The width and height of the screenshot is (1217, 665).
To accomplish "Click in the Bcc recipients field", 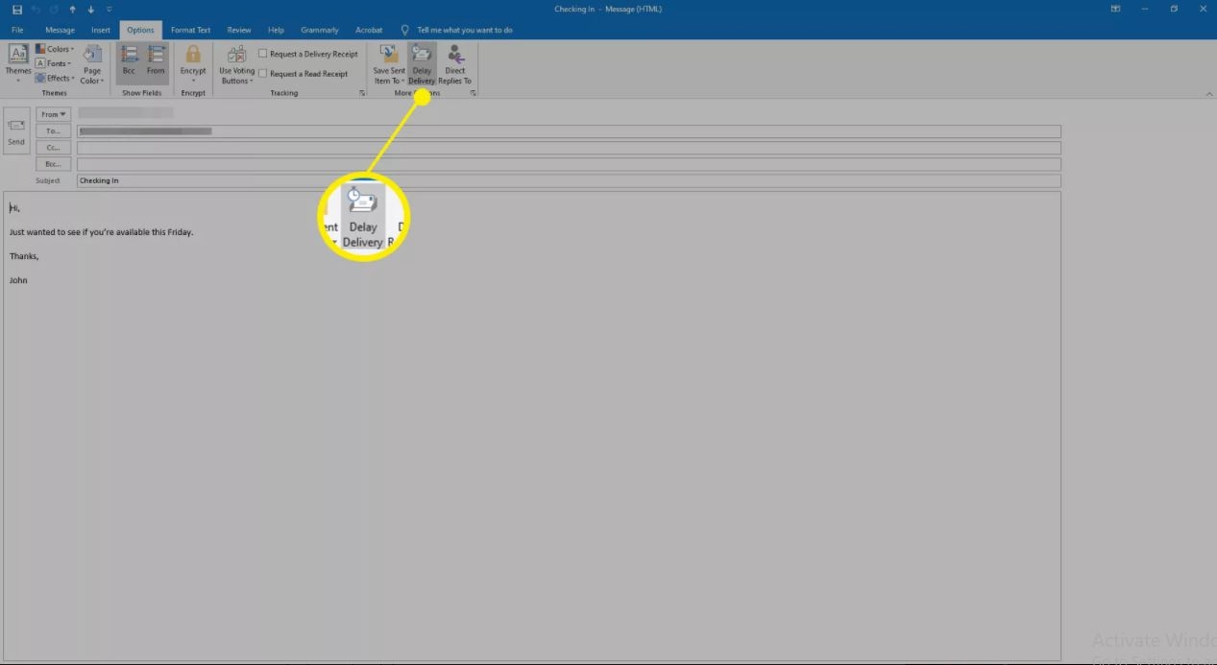I will (569, 164).
